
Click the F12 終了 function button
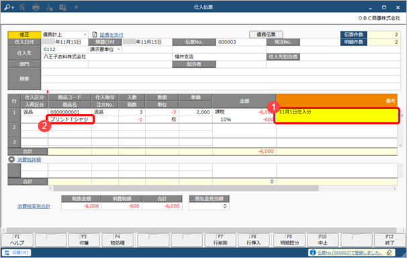point(390,240)
